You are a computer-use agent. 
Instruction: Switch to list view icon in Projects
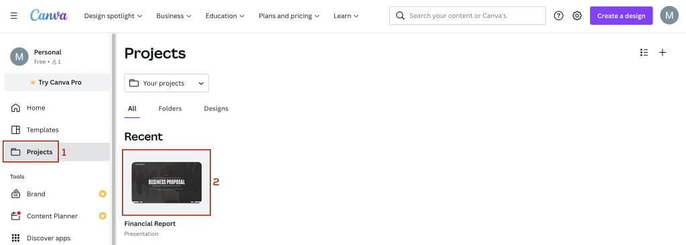pyautogui.click(x=644, y=52)
